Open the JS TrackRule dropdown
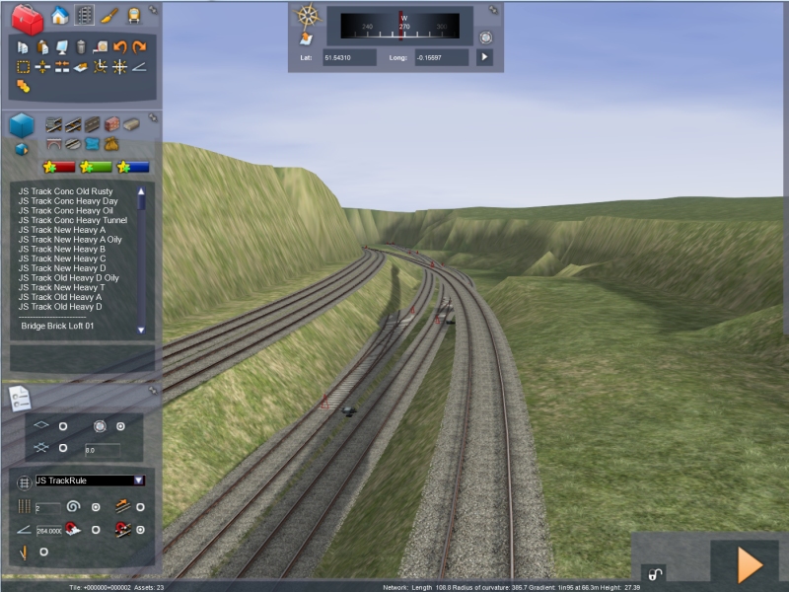The height and width of the screenshot is (592, 789). [139, 481]
